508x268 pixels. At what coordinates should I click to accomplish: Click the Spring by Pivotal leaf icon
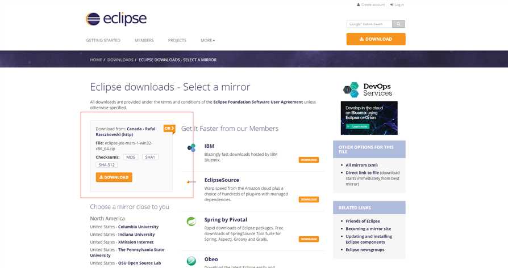click(191, 222)
